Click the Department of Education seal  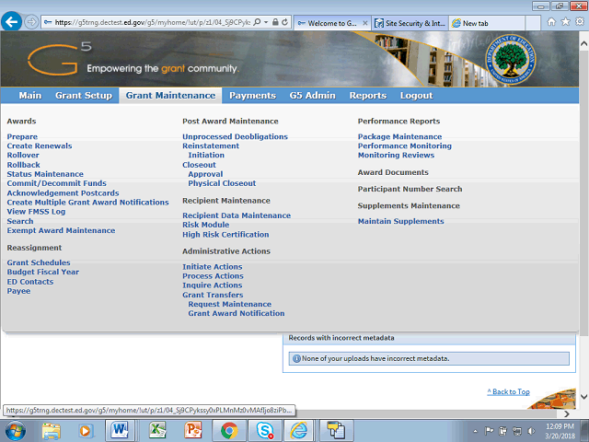[x=510, y=59]
